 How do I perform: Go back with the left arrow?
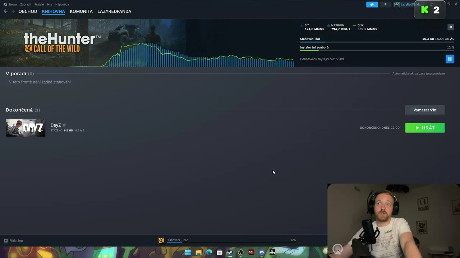(x=5, y=11)
